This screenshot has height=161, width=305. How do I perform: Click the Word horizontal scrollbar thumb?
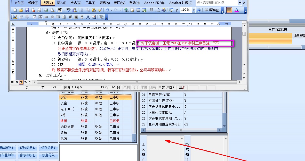click(x=137, y=82)
